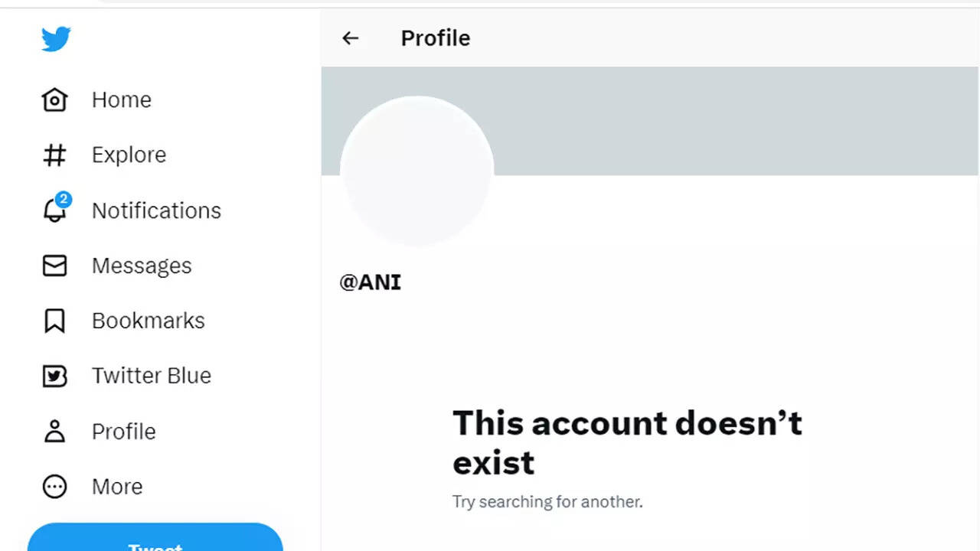This screenshot has width=980, height=551.
Task: Click "Try searching for another" text
Action: (x=547, y=502)
